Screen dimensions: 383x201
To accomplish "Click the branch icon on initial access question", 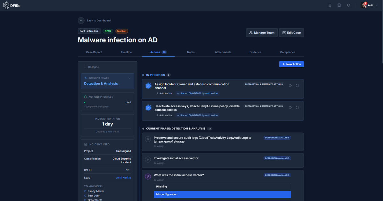I will 148,176.
